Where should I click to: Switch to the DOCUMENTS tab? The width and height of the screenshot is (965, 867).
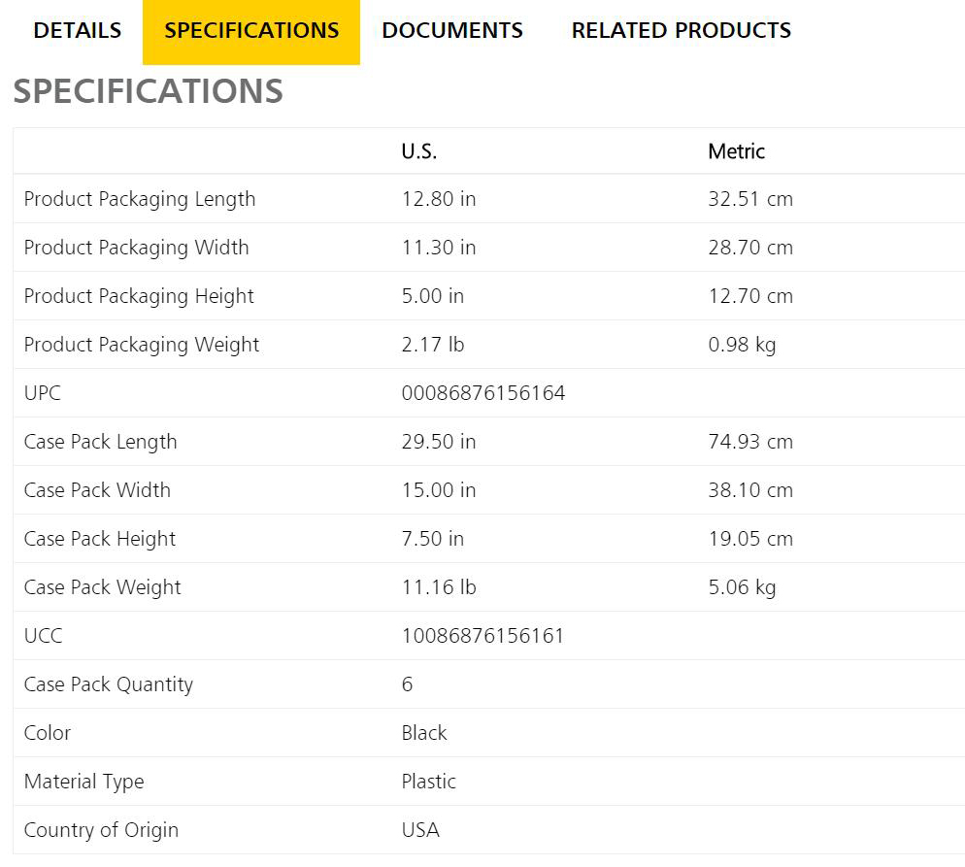451,30
